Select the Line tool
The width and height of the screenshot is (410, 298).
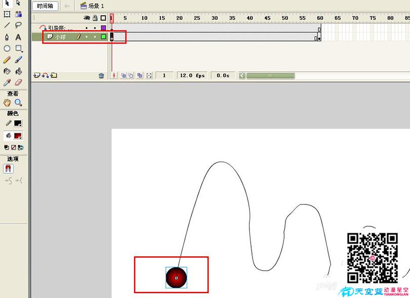tap(7, 25)
